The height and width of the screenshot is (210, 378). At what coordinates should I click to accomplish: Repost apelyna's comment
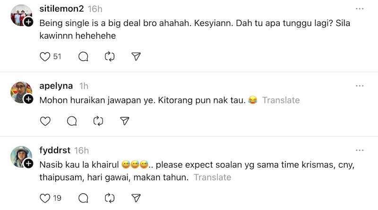tap(98, 121)
